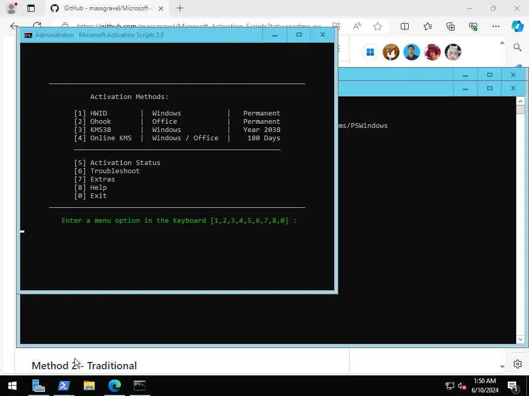The width and height of the screenshot is (529, 396).
Task: Click the '[8] Help' line
Action: pyautogui.click(x=90, y=188)
